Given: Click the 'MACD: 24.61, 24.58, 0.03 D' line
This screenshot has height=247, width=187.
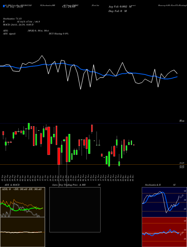Looking at the screenshot, I should click(x=18, y=25).
